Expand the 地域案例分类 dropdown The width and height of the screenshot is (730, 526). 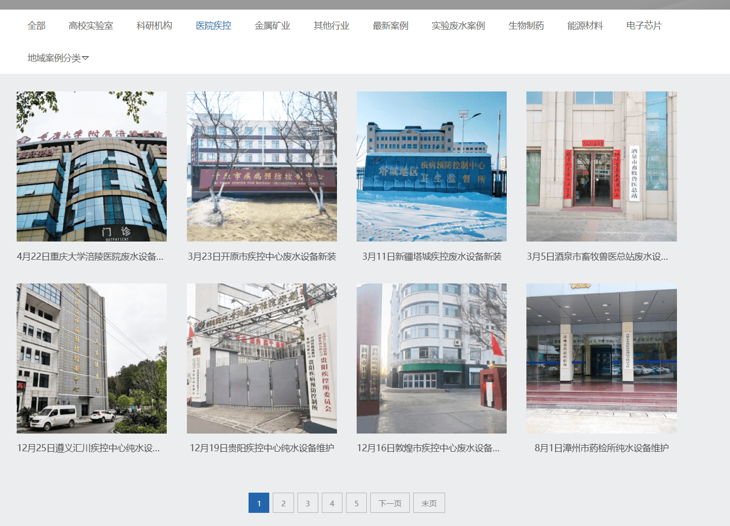[x=58, y=58]
